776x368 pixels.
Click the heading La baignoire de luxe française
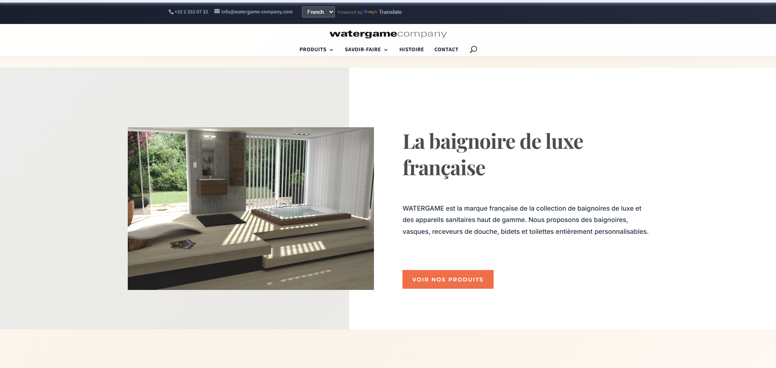492,155
